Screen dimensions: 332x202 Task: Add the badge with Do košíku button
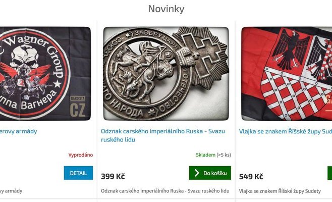(x=210, y=173)
